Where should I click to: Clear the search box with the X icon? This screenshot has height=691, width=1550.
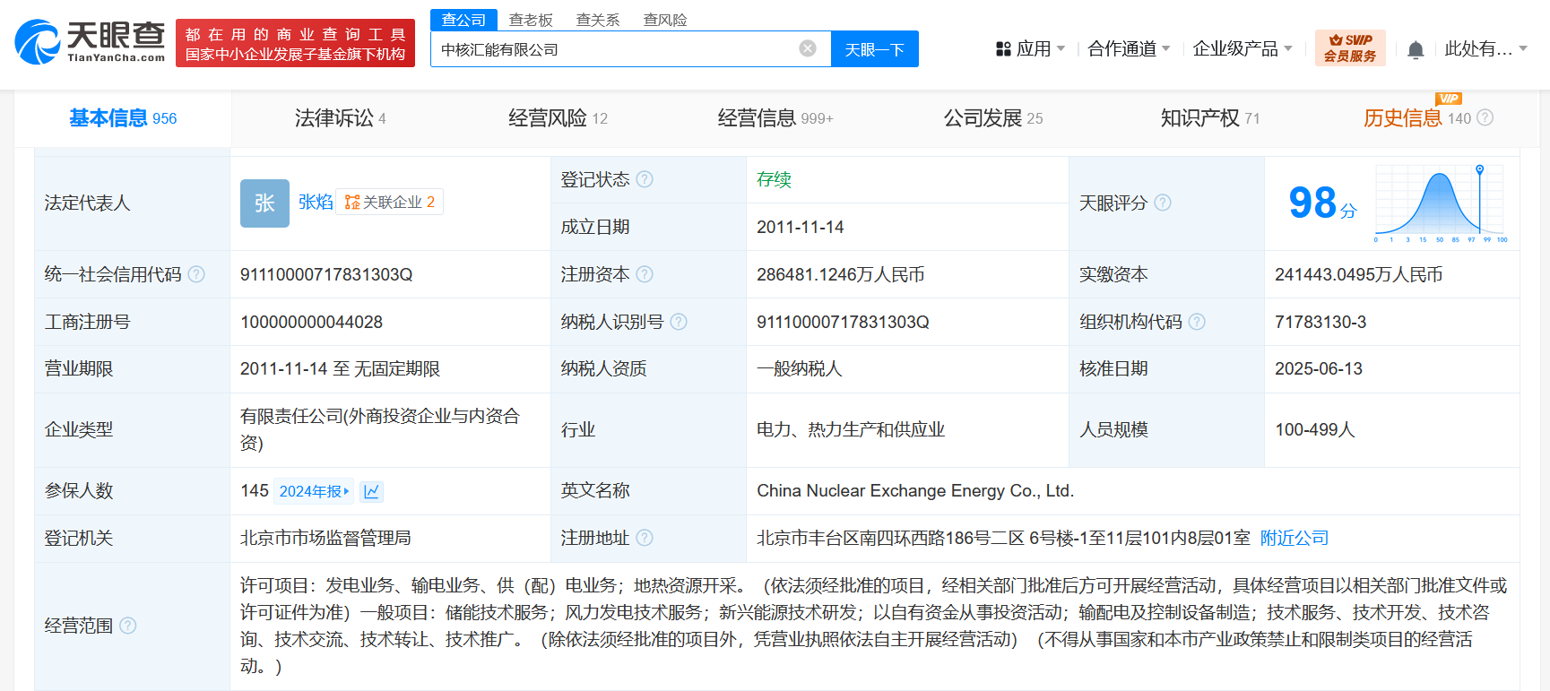click(x=808, y=48)
